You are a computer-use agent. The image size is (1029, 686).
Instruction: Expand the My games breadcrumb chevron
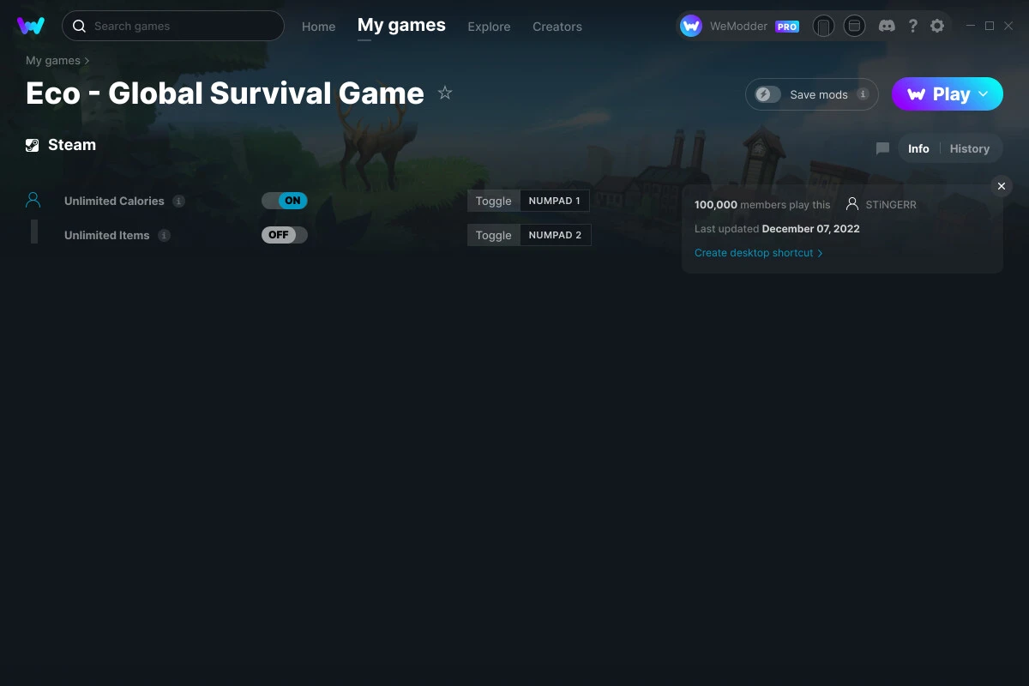pos(87,60)
